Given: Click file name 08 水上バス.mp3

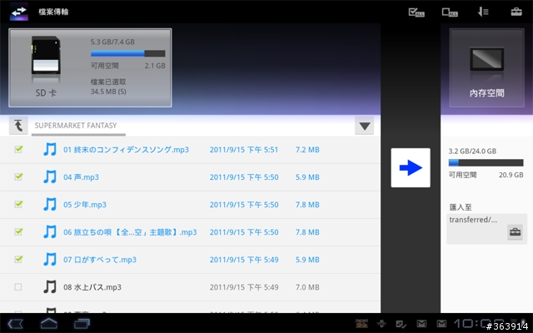Looking at the screenshot, I should pyautogui.click(x=92, y=287).
